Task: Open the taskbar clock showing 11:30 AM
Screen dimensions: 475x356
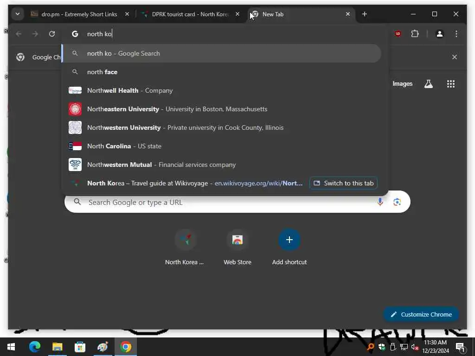Action: coord(435,347)
